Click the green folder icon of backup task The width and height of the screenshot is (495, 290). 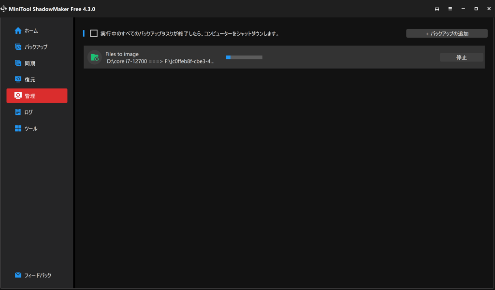coord(94,58)
